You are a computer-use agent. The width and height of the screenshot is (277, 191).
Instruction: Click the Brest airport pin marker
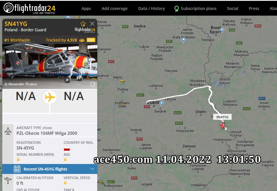point(222,30)
